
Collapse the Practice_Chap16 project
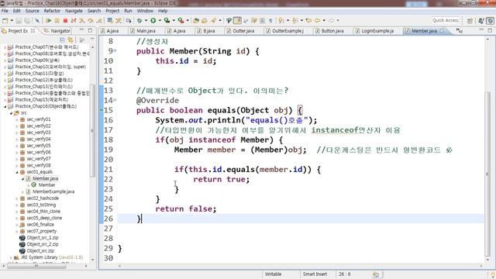(5, 106)
